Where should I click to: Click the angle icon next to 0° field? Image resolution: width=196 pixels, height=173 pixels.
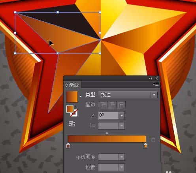(93, 116)
